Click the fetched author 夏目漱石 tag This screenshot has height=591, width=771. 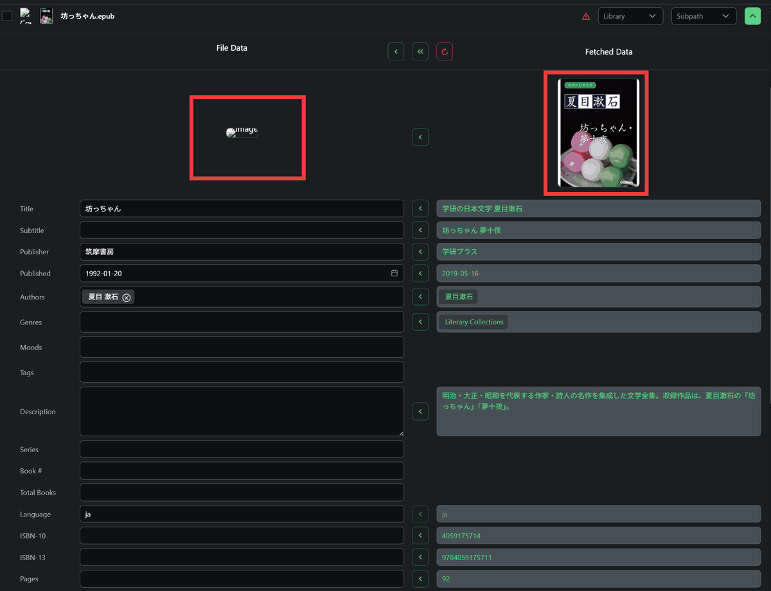459,297
